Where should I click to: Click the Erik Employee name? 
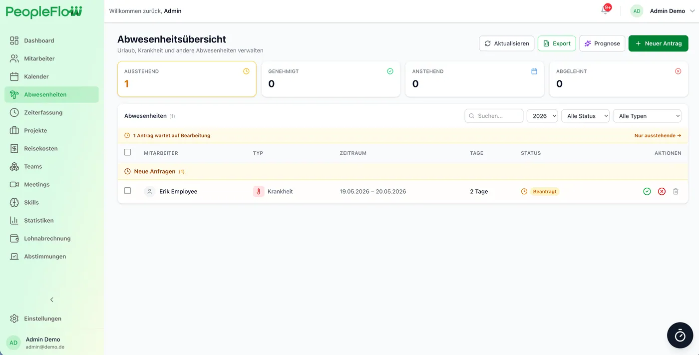(x=178, y=191)
